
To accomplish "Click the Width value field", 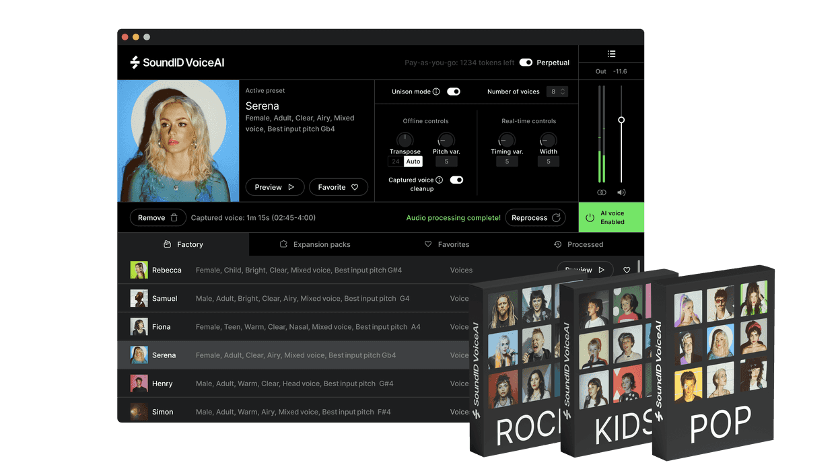I will (x=549, y=161).
